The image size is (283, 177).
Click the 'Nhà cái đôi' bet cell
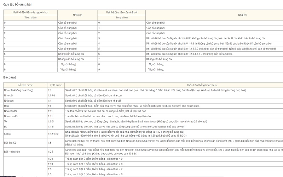click(x=11, y=111)
